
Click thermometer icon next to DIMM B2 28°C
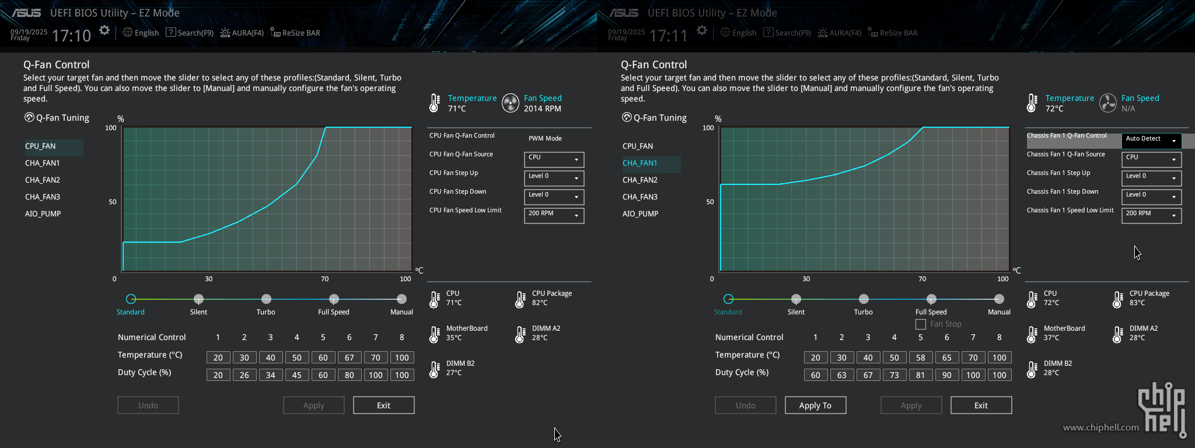pyautogui.click(x=1032, y=369)
